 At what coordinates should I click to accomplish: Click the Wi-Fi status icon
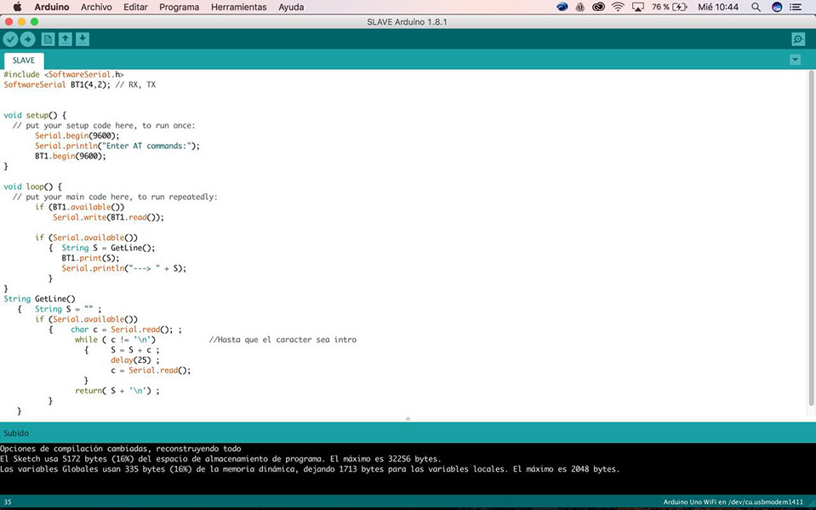click(x=618, y=7)
